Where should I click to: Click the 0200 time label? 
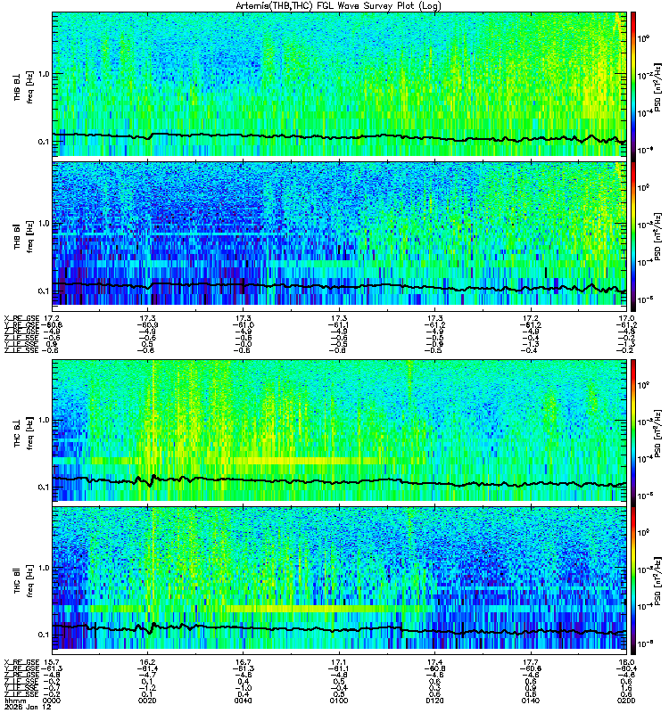click(626, 701)
